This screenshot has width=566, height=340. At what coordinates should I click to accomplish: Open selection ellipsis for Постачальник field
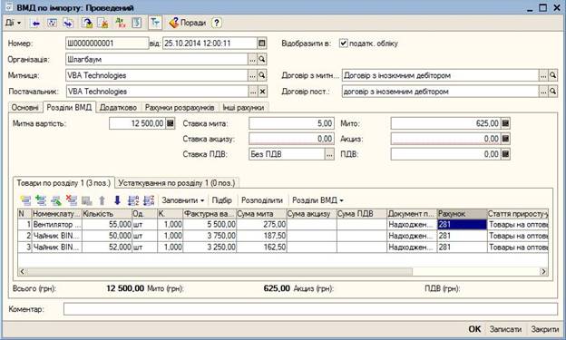(x=253, y=92)
